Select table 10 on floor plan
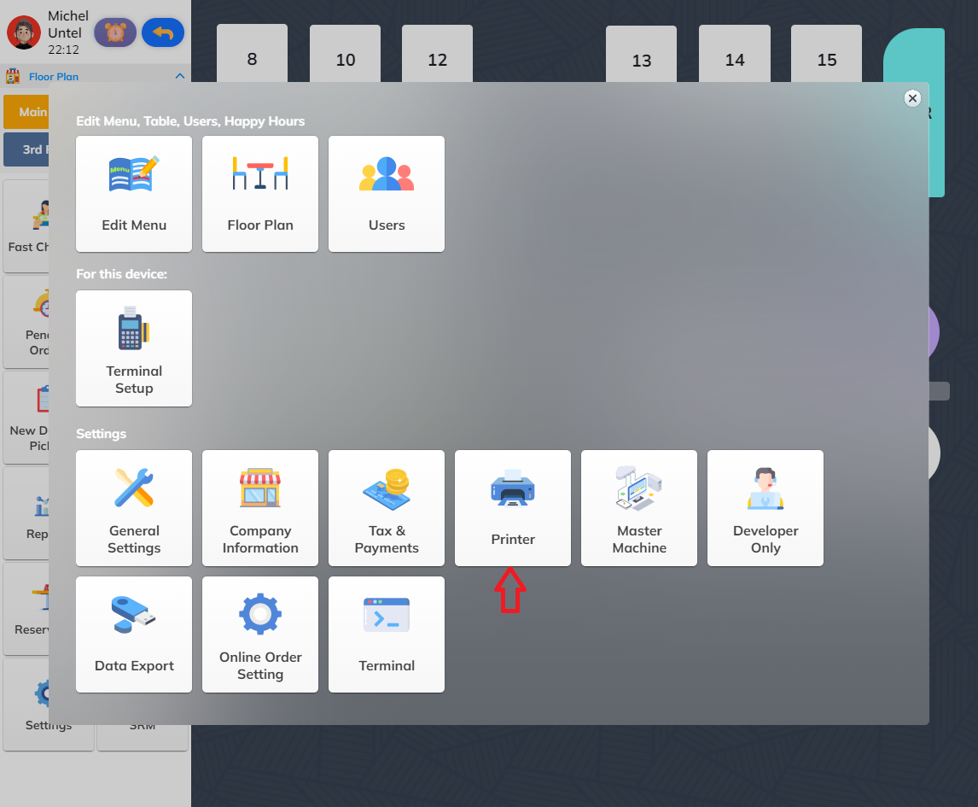978x807 pixels. [345, 54]
